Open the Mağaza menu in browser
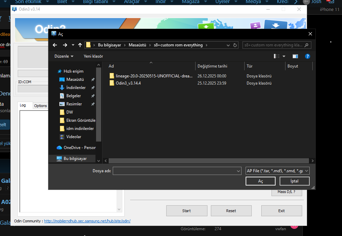 (191, 2)
